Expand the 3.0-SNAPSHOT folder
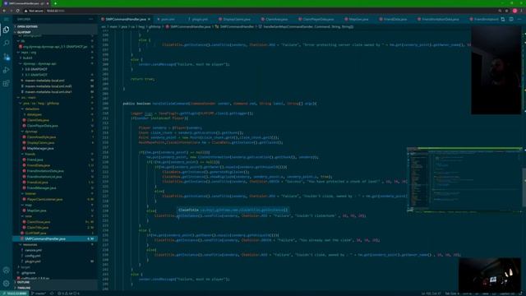The height and width of the screenshot is (296, 526). (55, 69)
